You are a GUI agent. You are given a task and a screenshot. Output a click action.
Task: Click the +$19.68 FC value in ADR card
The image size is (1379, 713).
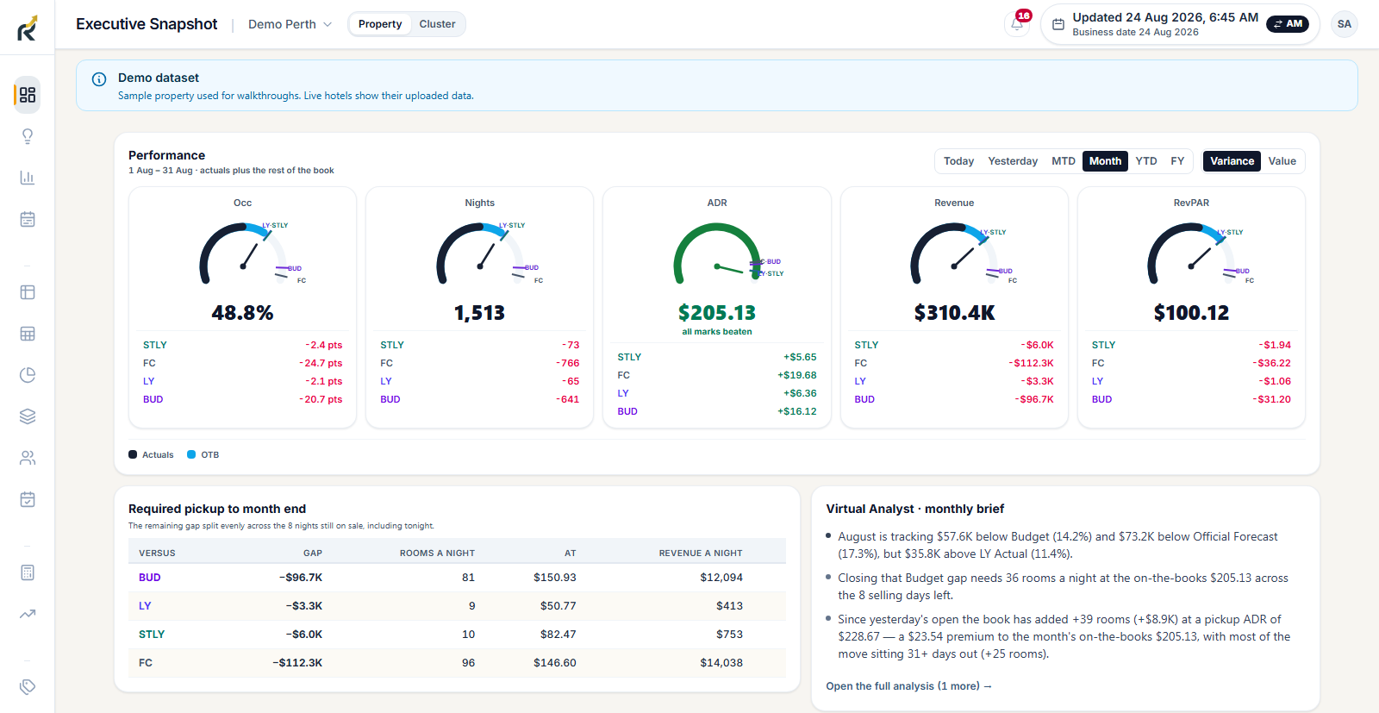797,375
